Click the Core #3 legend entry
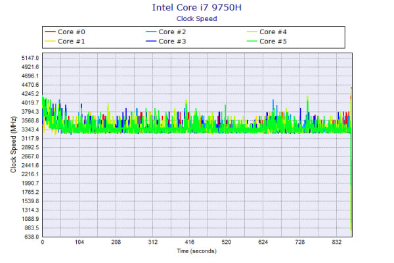The image size is (394, 263). coord(166,41)
